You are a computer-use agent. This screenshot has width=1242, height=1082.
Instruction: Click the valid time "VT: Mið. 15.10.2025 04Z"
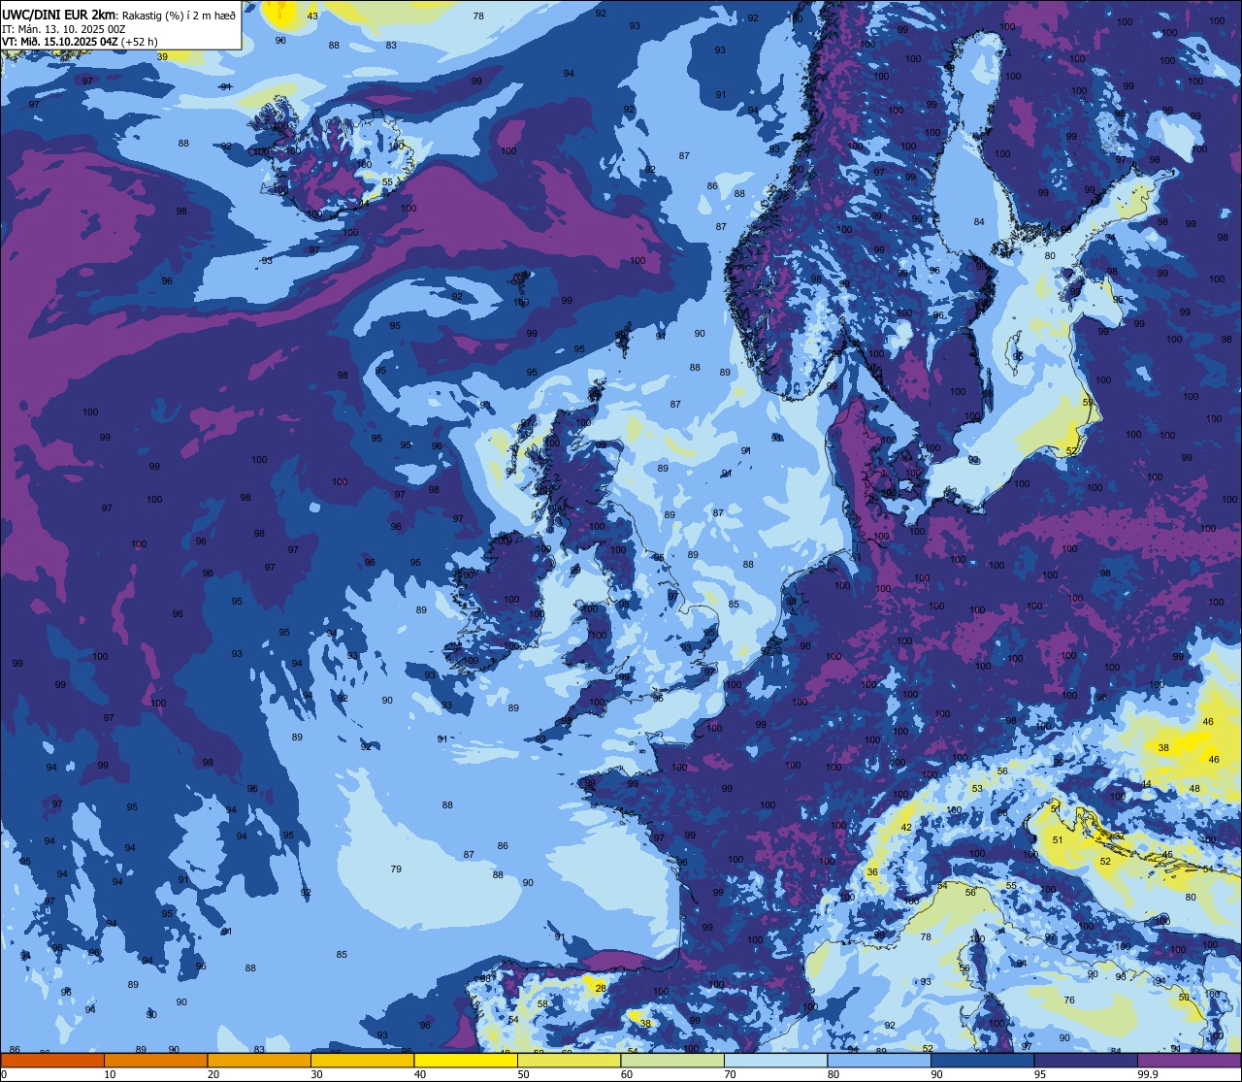[60, 42]
